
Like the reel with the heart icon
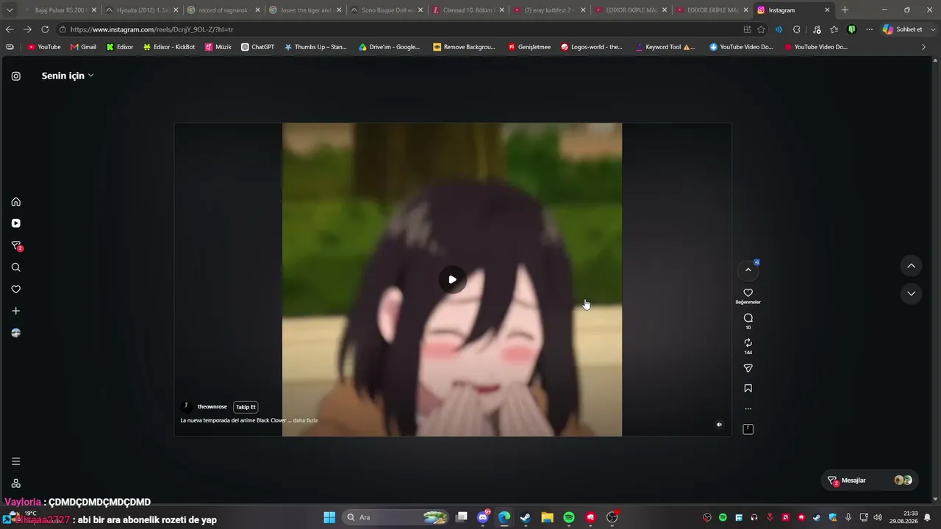pyautogui.click(x=748, y=292)
